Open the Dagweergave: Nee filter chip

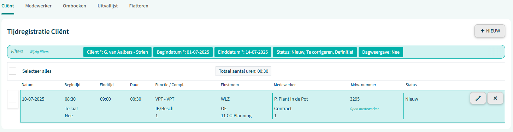pyautogui.click(x=381, y=52)
